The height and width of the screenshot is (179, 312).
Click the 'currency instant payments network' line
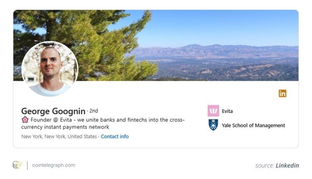(x=65, y=127)
